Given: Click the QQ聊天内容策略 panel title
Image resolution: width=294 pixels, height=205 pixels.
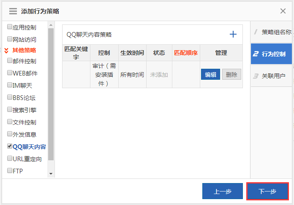Looking at the screenshot, I should pyautogui.click(x=89, y=35).
